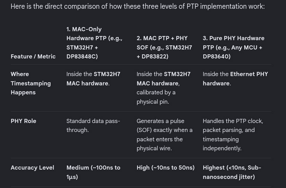Click the intro sentence about PTP implementation levels
The width and height of the screenshot is (286, 188).
[138, 6]
